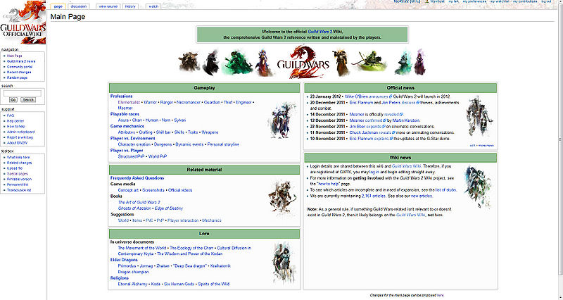Click the 'watch' tab
Image resolution: width=563 pixels, height=300 pixels.
click(x=153, y=6)
